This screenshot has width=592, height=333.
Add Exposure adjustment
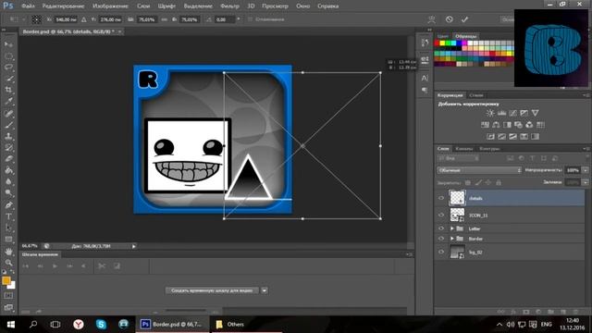coord(524,113)
